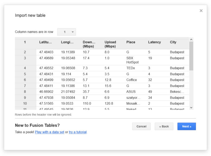Click the TEDx place cell
This screenshot has height=156, width=211.
pyautogui.click(x=131, y=68)
